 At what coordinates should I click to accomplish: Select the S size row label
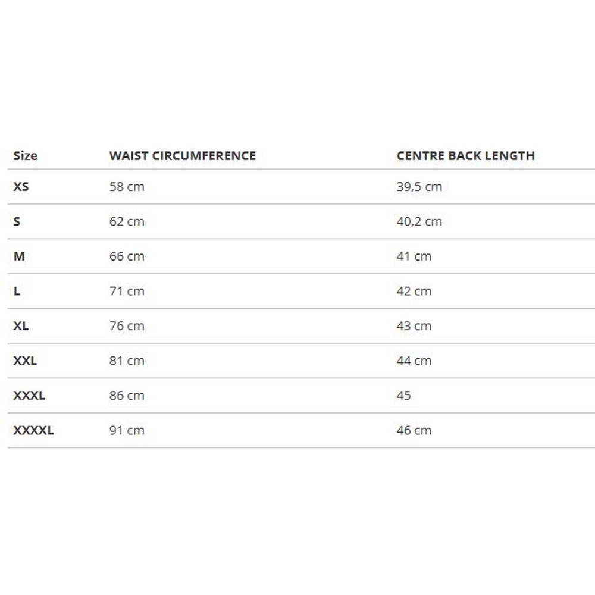pyautogui.click(x=17, y=221)
